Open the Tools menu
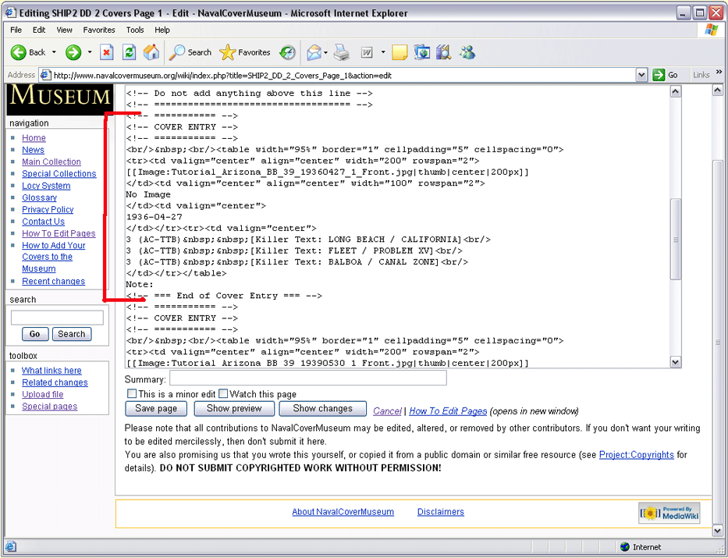The height and width of the screenshot is (558, 728). click(x=135, y=30)
